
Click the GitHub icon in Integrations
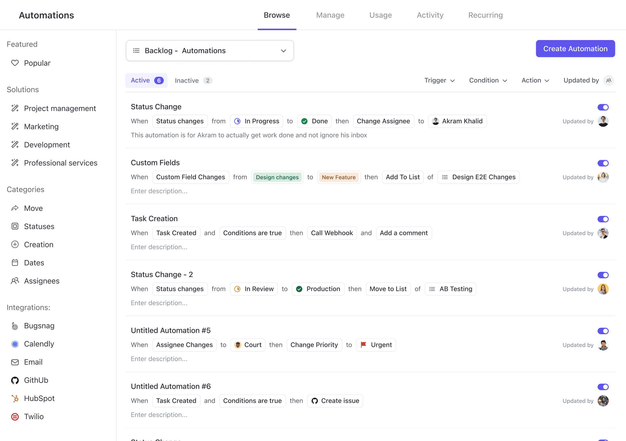[15, 380]
